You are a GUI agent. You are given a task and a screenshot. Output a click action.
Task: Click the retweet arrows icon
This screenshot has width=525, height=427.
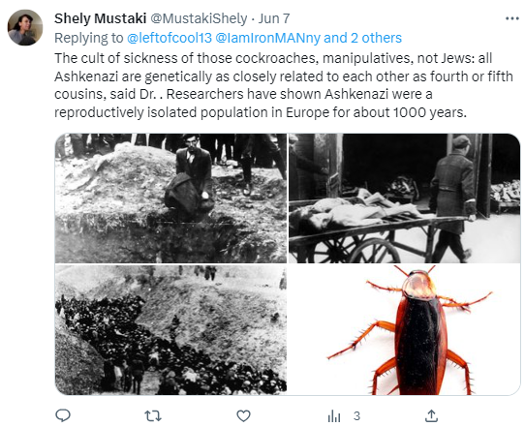point(153,416)
